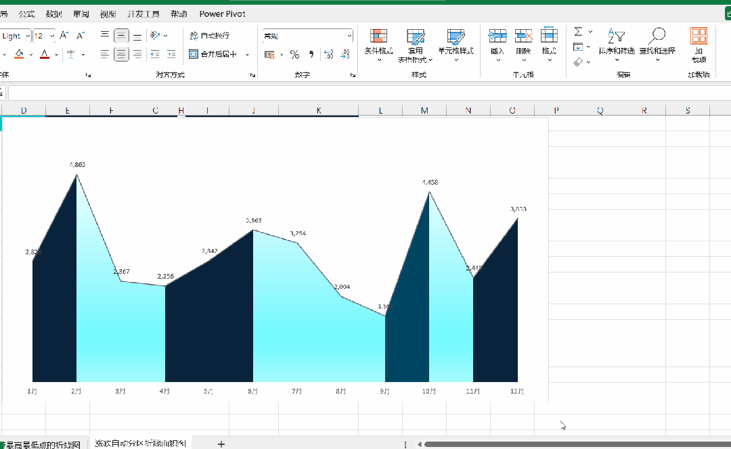Click 合并后居中 merge and center

(x=213, y=55)
